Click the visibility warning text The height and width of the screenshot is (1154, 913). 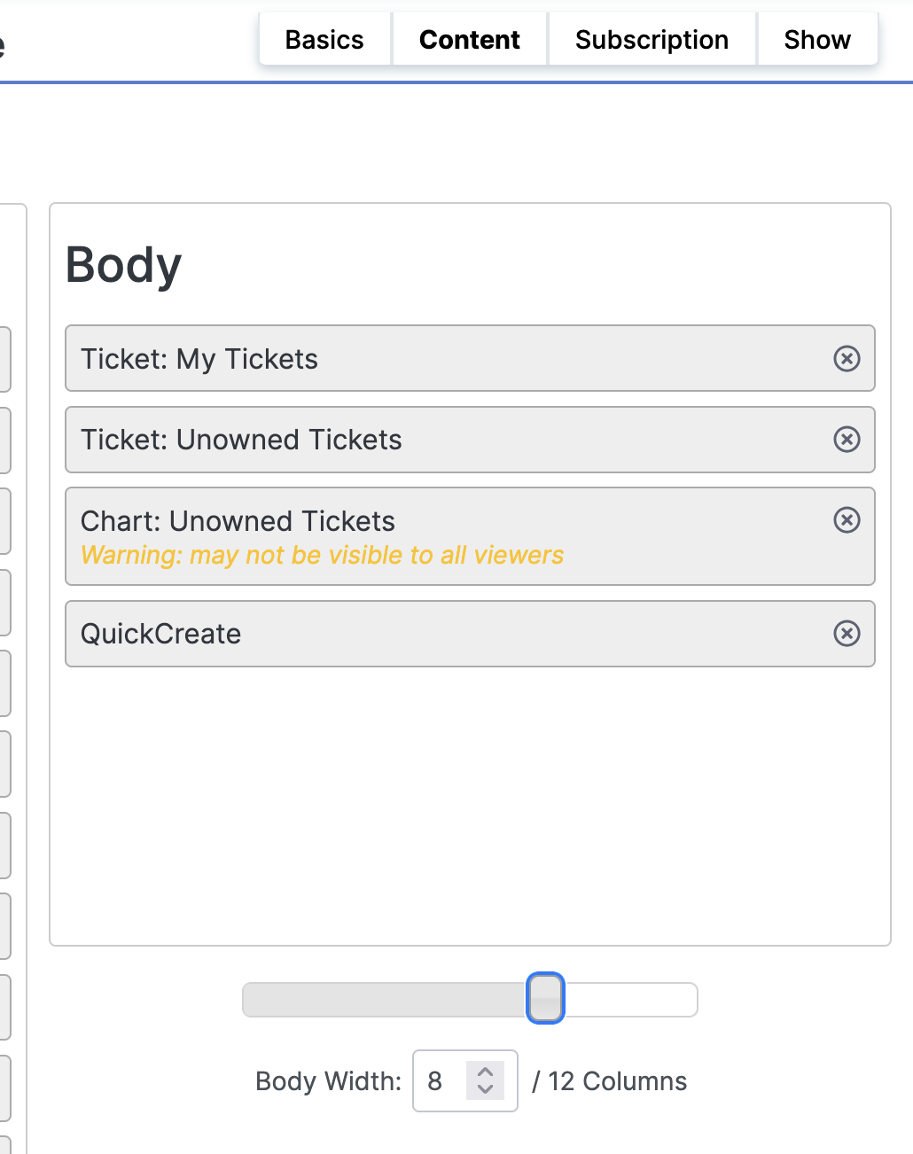pos(322,555)
